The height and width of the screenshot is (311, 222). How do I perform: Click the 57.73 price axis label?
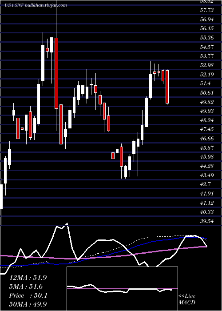point(206,10)
